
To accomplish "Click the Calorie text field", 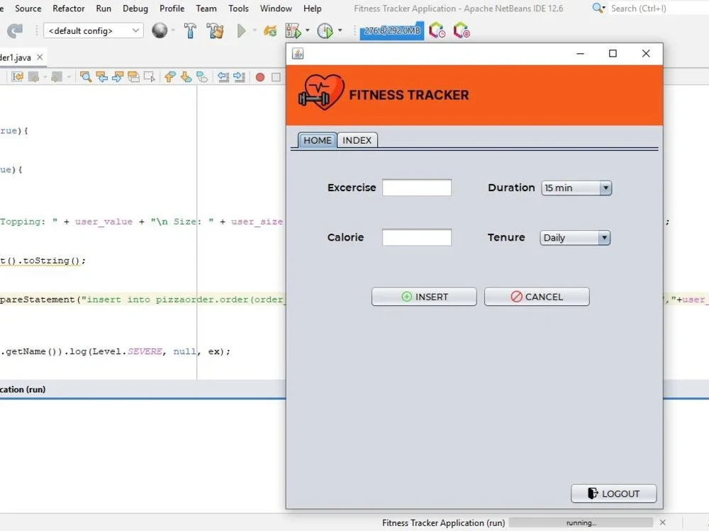I will pos(417,237).
